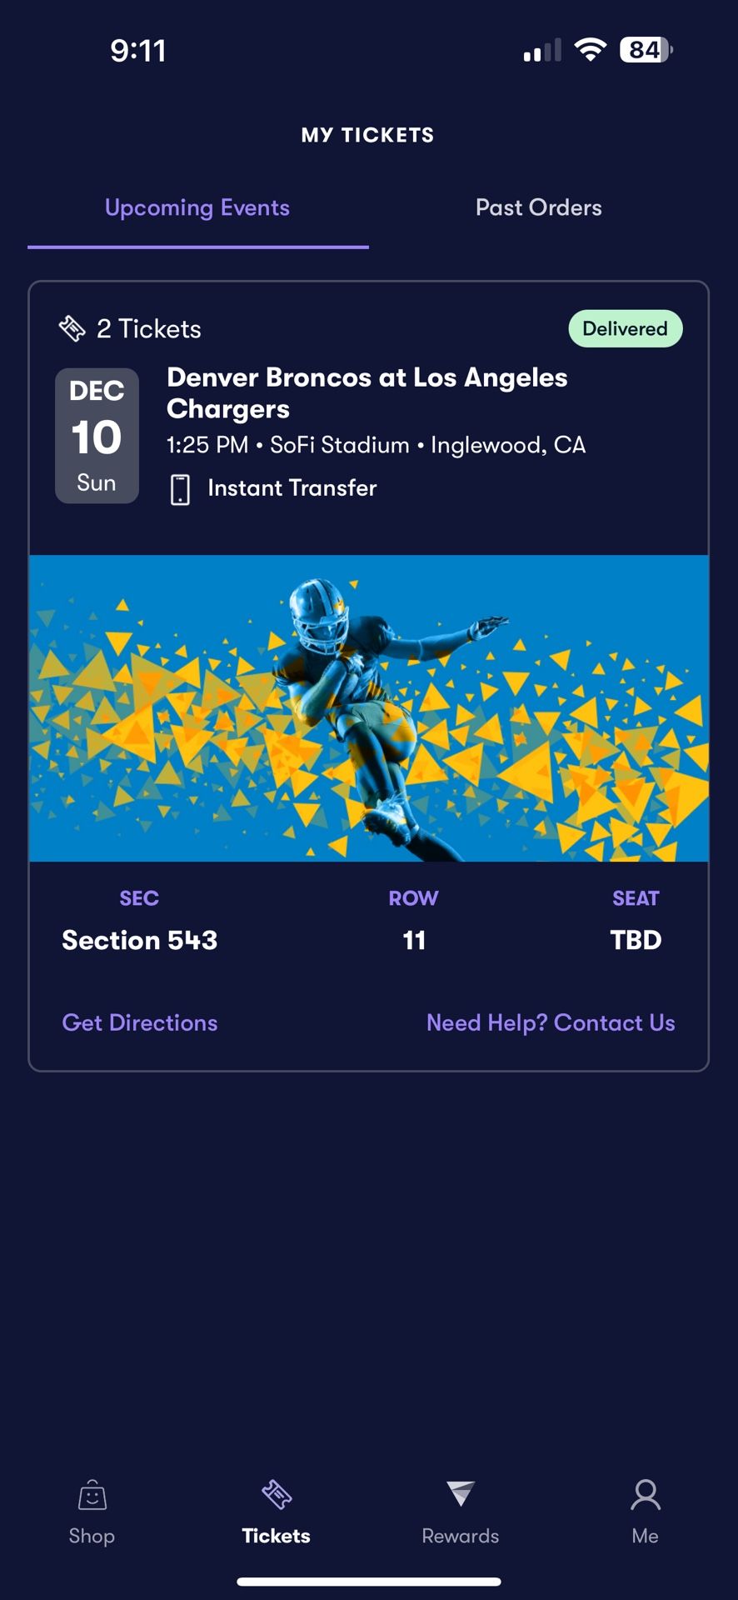Tap the Shop bag icon
Image resolution: width=738 pixels, height=1600 pixels.
92,1496
